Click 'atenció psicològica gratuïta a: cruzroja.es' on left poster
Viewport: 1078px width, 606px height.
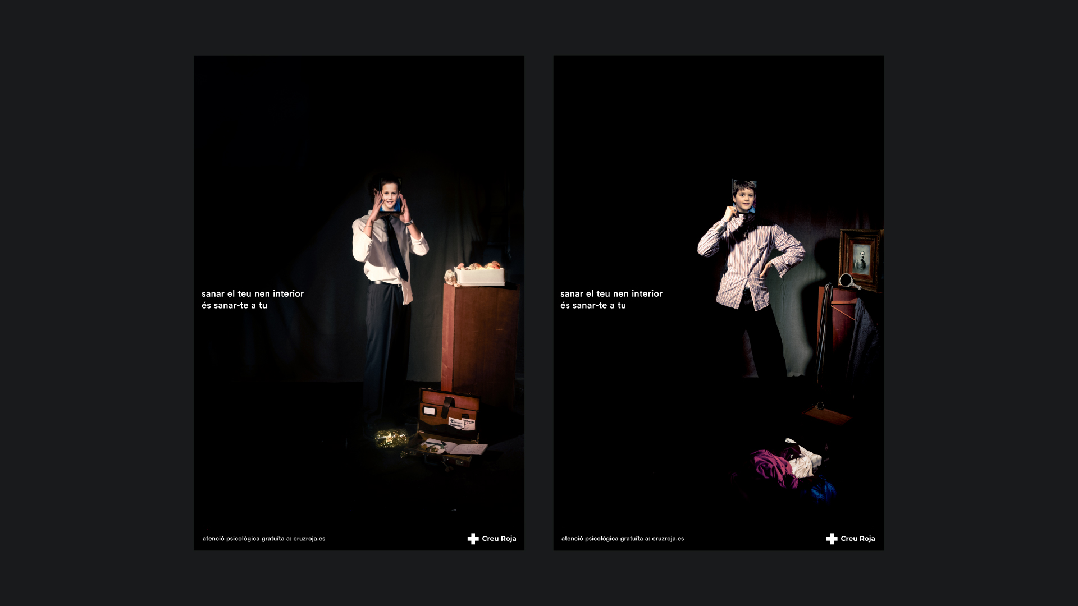click(x=264, y=539)
